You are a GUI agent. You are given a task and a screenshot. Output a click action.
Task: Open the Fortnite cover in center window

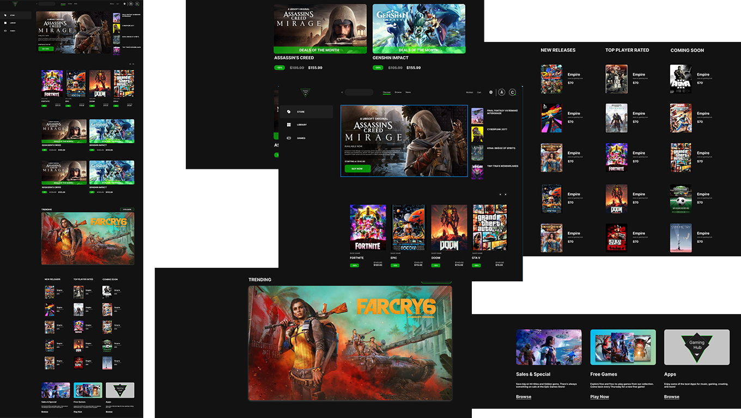coord(368,228)
